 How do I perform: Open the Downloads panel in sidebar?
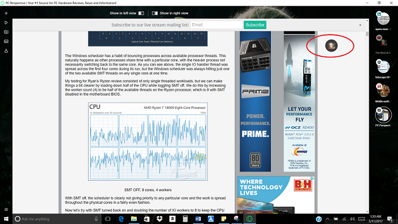pos(6,51)
